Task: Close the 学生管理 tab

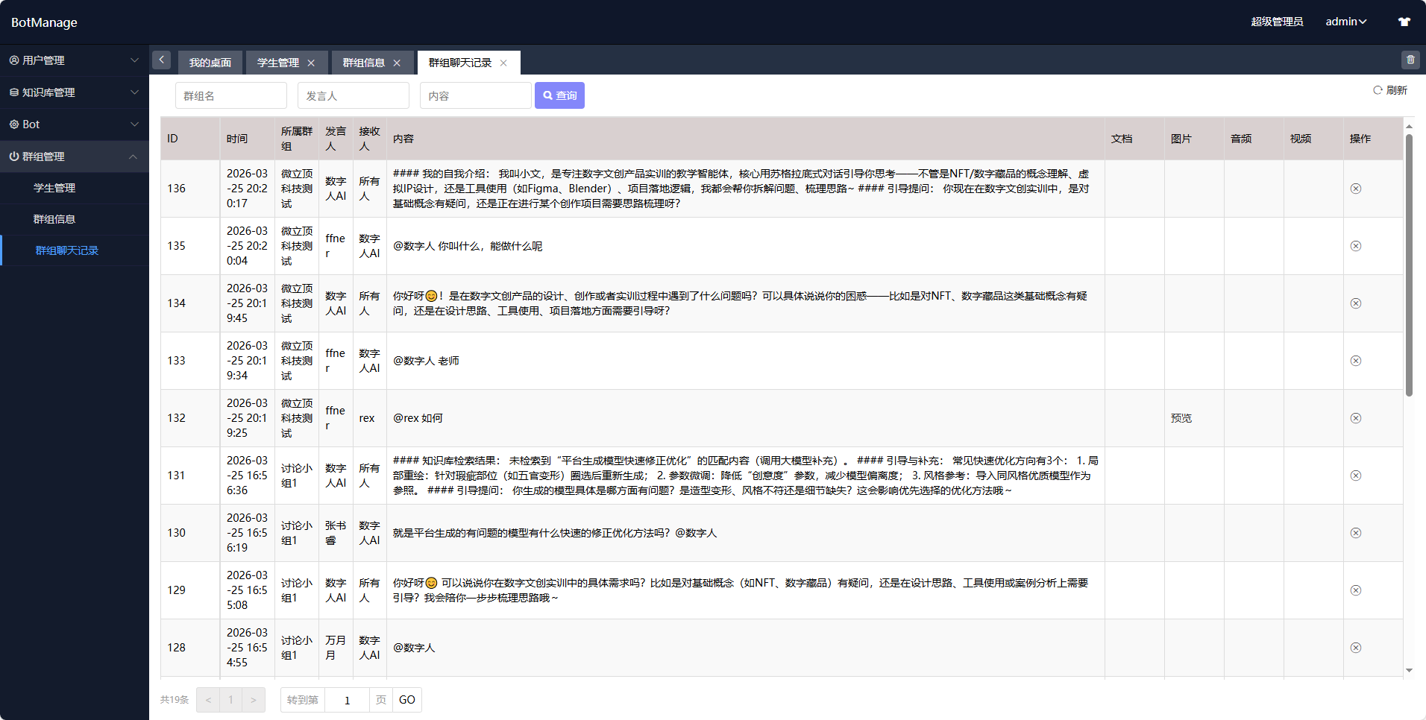Action: tap(311, 63)
